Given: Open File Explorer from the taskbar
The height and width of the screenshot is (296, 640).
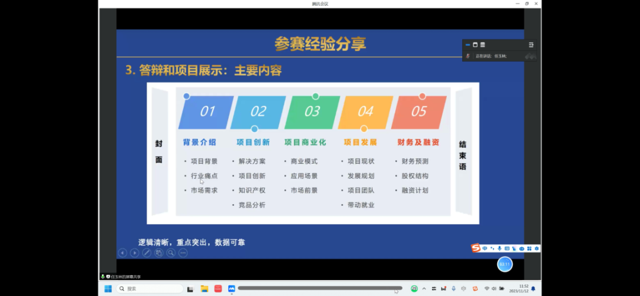Looking at the screenshot, I should pyautogui.click(x=204, y=288).
